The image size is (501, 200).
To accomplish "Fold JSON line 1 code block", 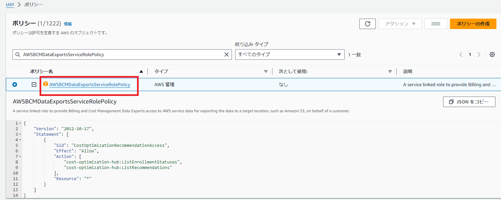I will pyautogui.click(x=20, y=123).
